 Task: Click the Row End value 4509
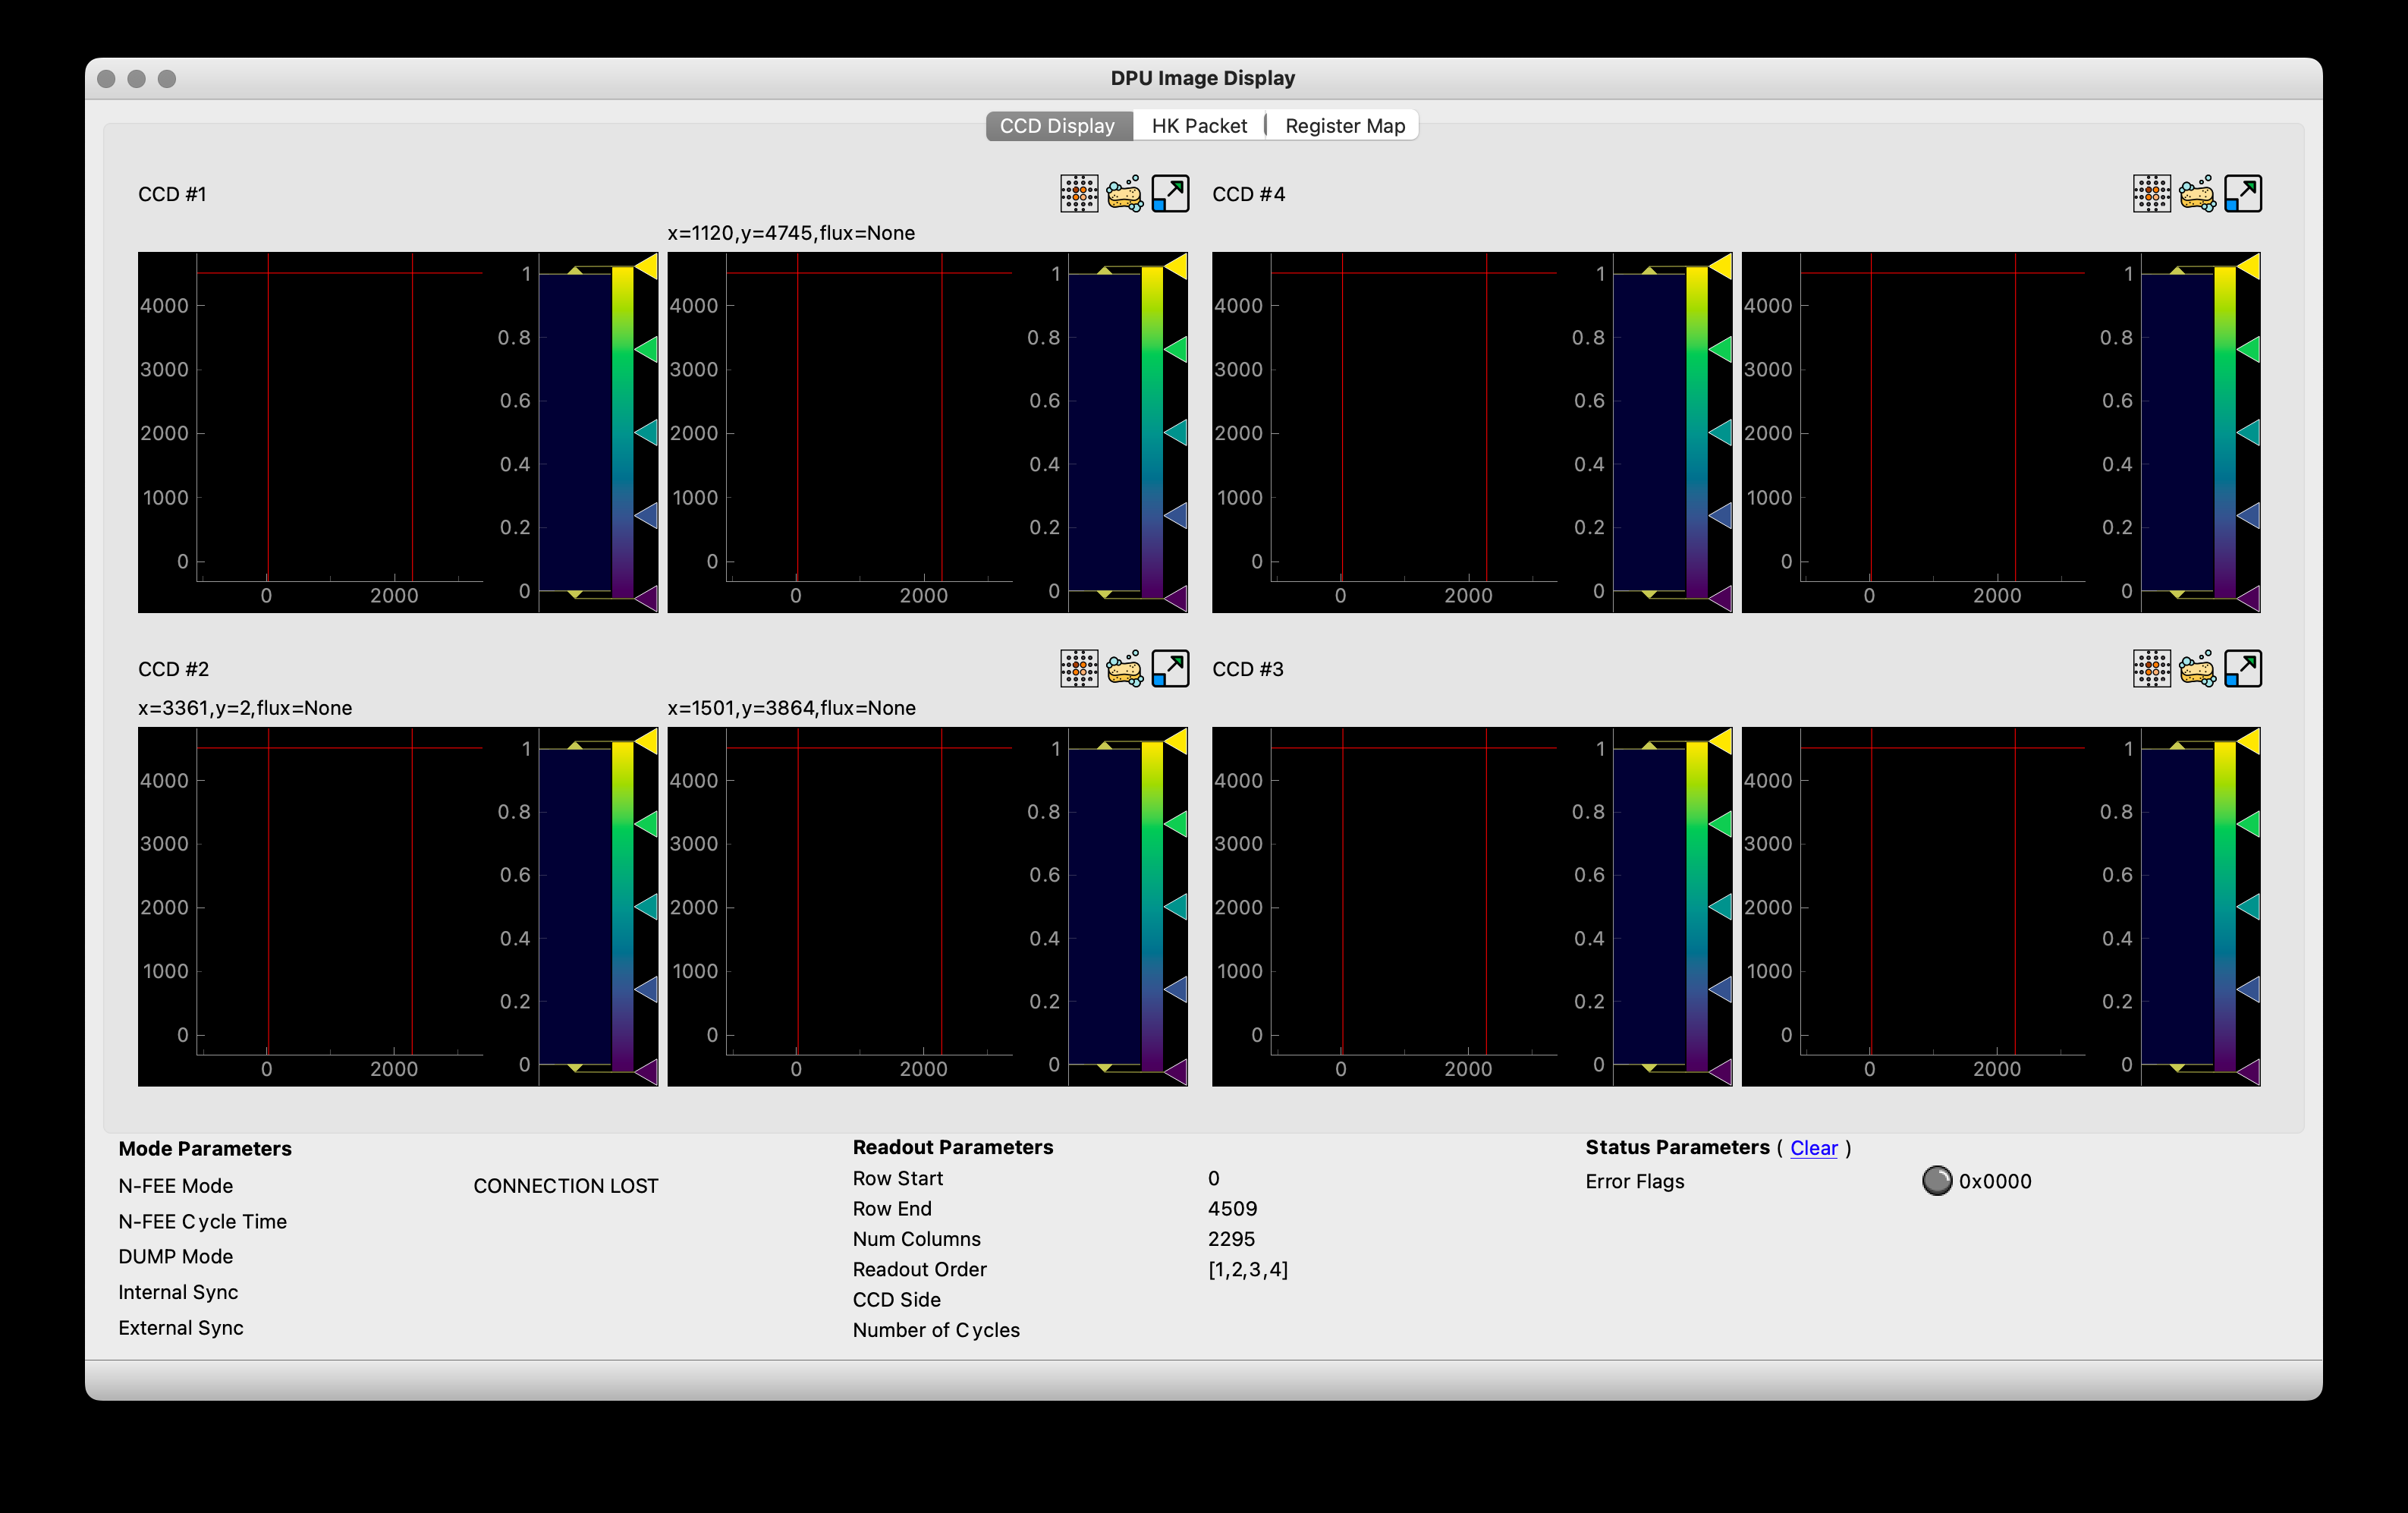[x=1232, y=1209]
